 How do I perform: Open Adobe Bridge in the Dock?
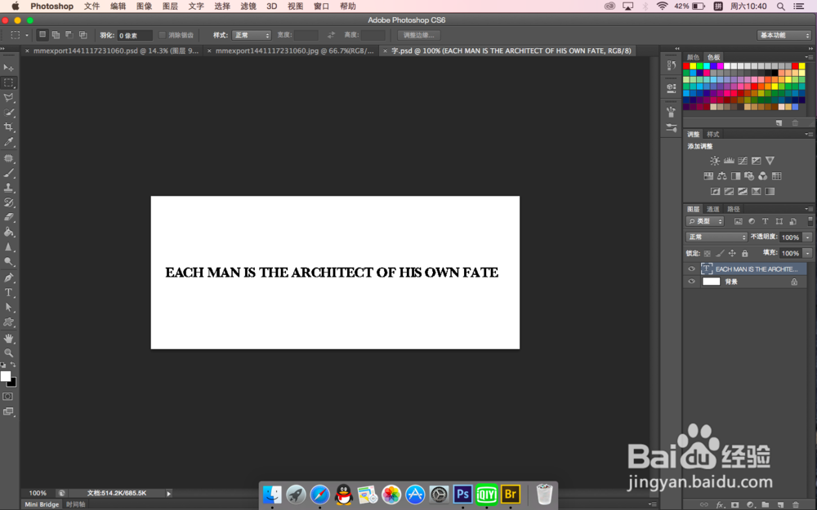(511, 494)
